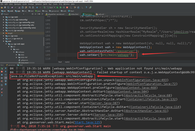Click the Replace toolbar icon
Image resolution: width=195 pixels, height=131 pixels.
(33, 8)
